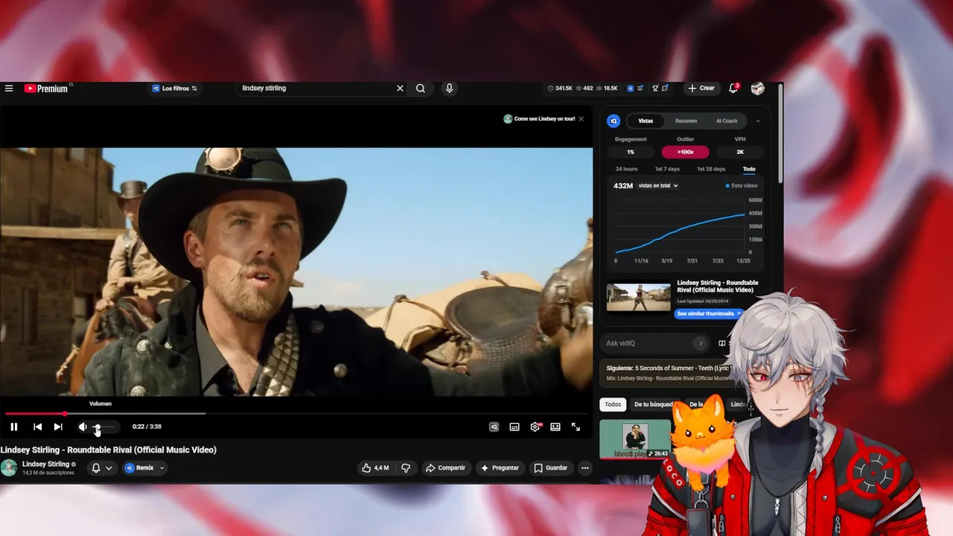This screenshot has width=953, height=536.
Task: Select the 1st 7 days range
Action: tap(667, 169)
